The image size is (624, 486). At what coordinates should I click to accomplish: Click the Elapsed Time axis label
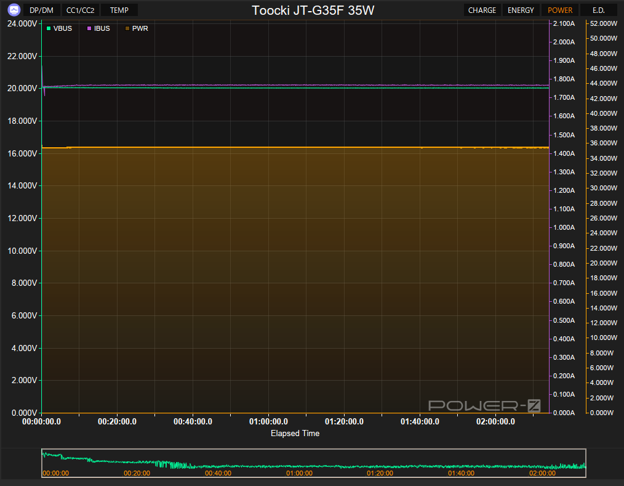pyautogui.click(x=295, y=433)
